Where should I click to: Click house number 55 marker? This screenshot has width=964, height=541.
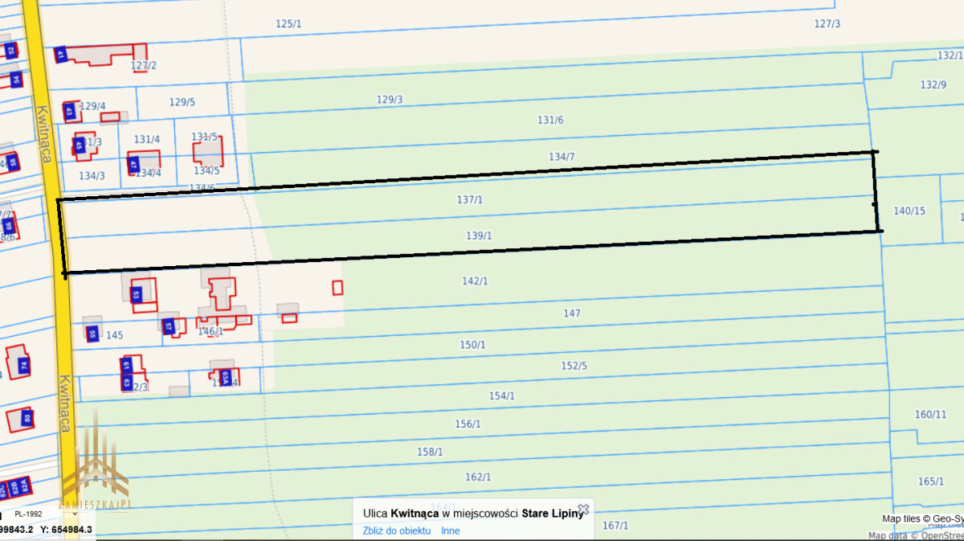point(92,333)
